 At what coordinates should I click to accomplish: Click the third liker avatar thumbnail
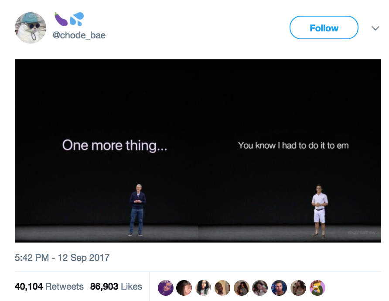coord(204,287)
